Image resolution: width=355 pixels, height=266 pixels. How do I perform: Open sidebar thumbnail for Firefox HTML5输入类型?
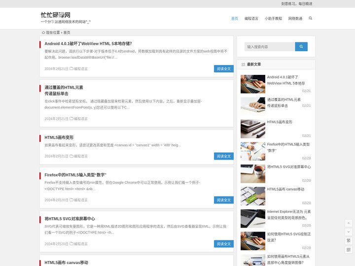[x=252, y=151]
